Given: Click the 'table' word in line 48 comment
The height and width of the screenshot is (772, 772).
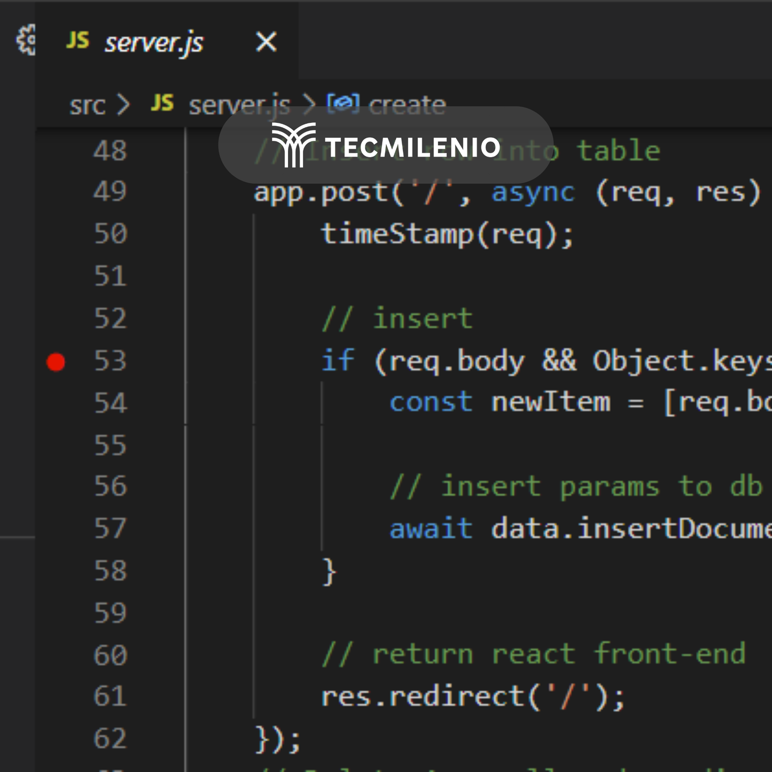Looking at the screenshot, I should click(x=619, y=151).
